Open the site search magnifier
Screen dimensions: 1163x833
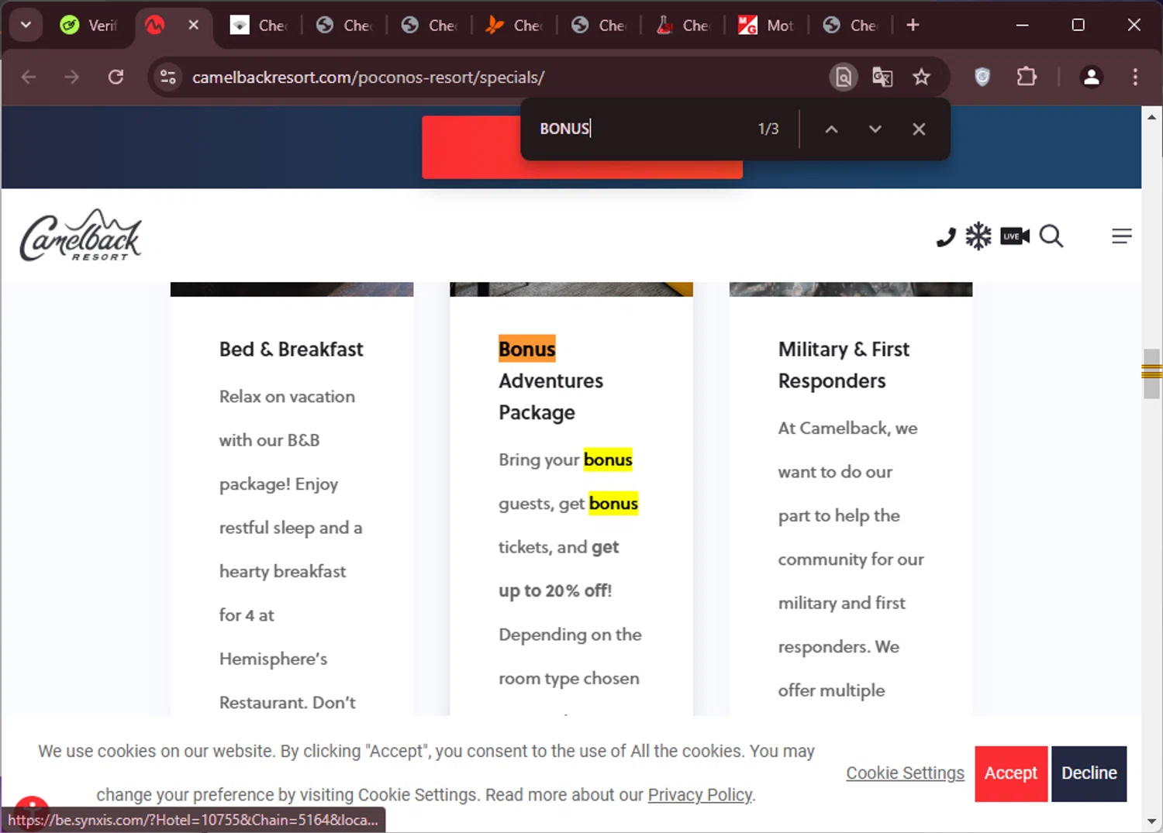(1051, 236)
